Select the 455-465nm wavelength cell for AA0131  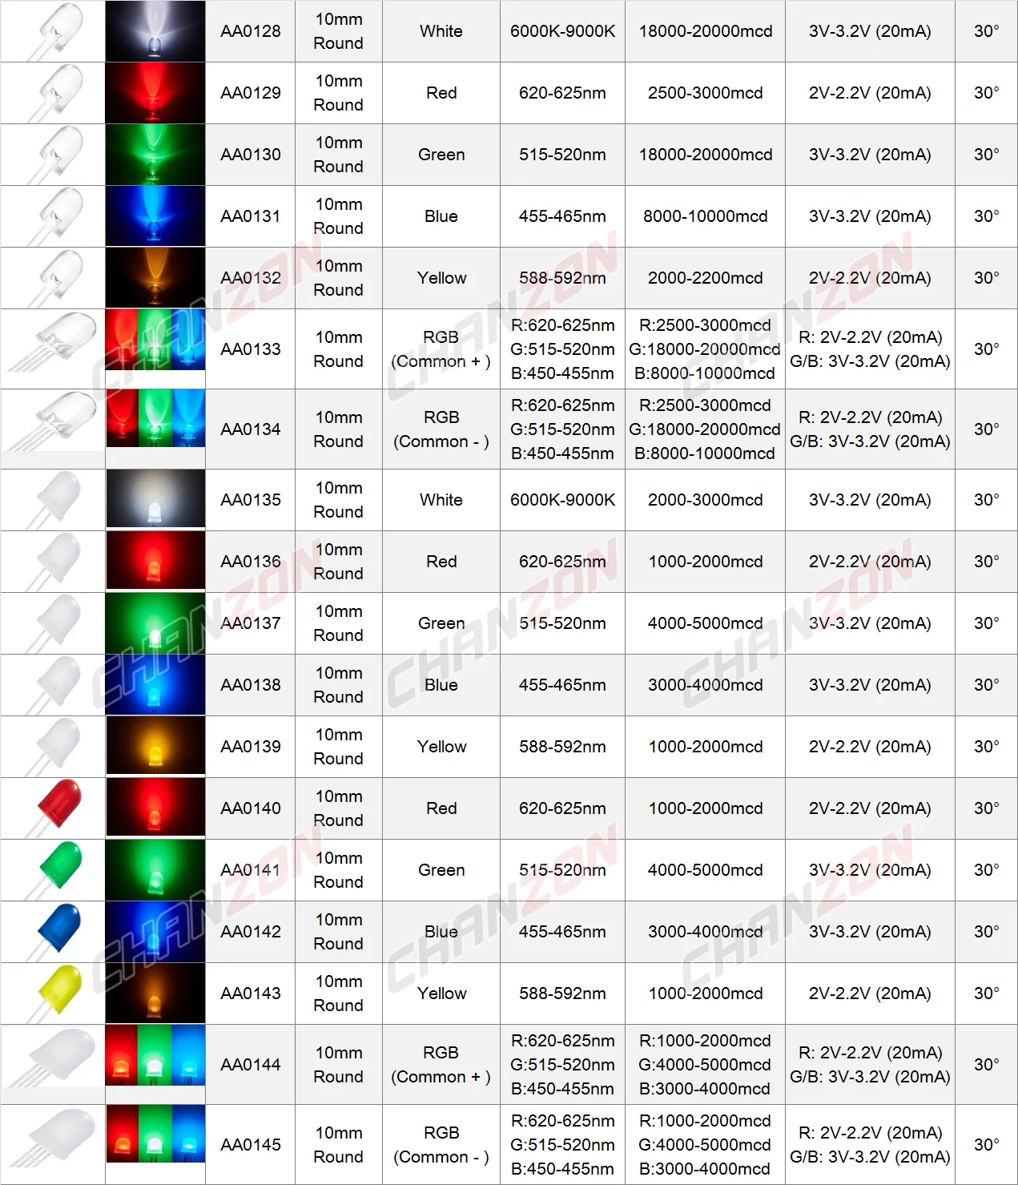(561, 216)
